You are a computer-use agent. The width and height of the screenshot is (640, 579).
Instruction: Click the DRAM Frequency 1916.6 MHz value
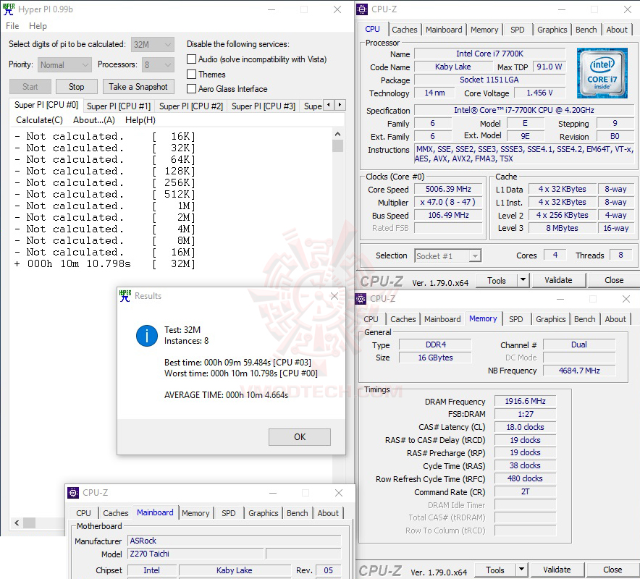[525, 401]
